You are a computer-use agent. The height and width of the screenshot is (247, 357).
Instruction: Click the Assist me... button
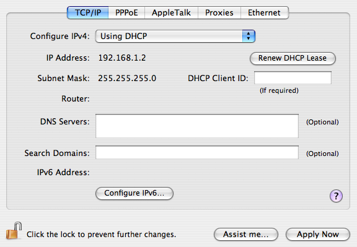point(246,234)
